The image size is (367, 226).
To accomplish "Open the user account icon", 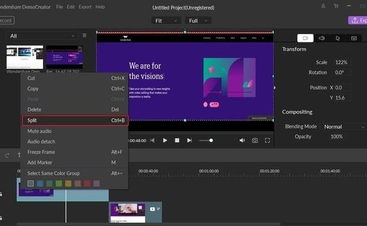I will click(322, 7).
